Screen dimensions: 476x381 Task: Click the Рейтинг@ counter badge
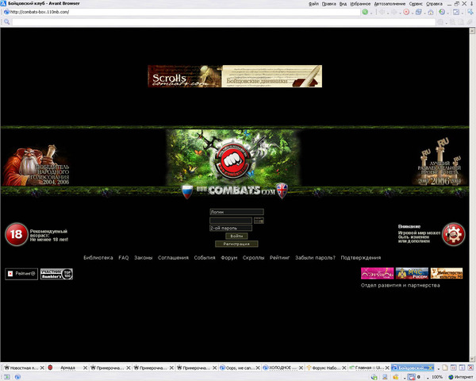[21, 274]
